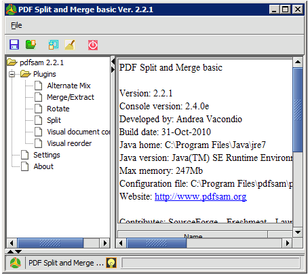Click the lightbulb icon in status bar
Image resolution: width=308 pixels, height=275 pixels.
[x=111, y=263]
